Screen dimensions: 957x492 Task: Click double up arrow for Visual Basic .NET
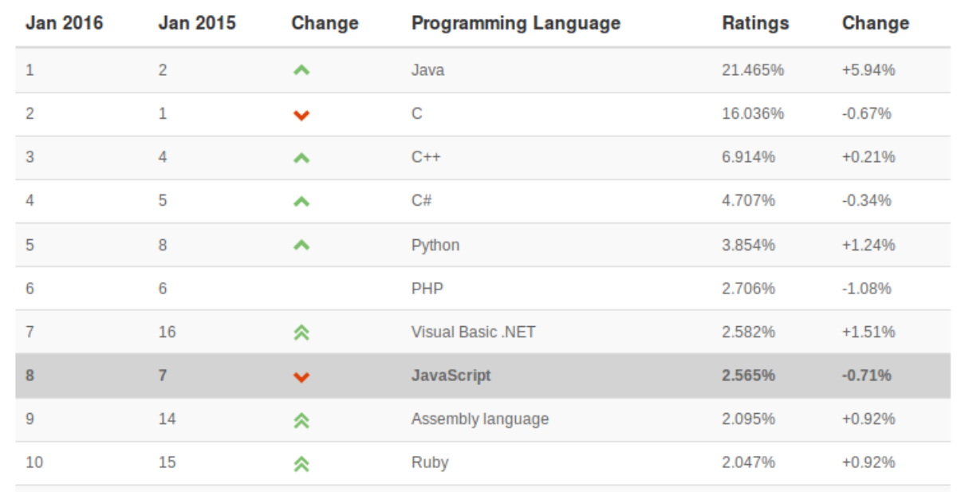[301, 333]
